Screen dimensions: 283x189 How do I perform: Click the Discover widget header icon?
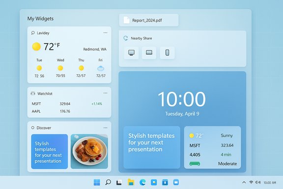tap(32, 127)
